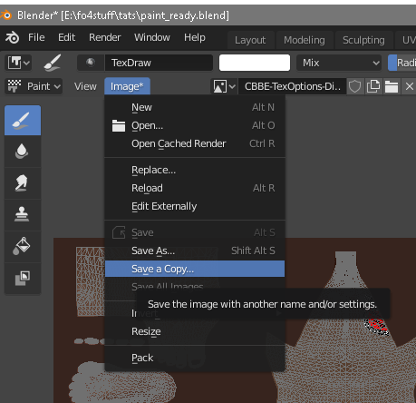Viewport: 416px width, 403px height.
Task: Expand the editor type dropdown
Action: pyautogui.click(x=18, y=63)
